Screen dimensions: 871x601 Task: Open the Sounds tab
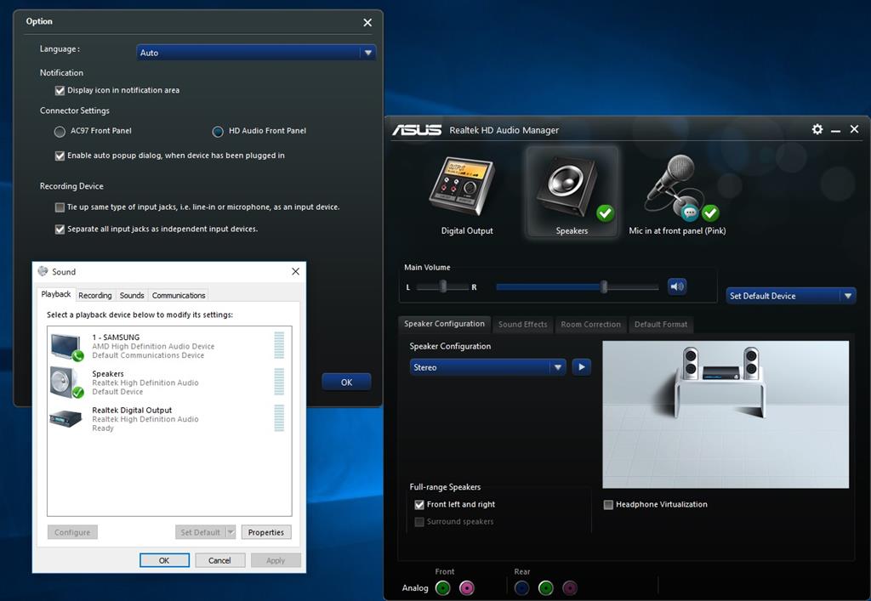tap(132, 295)
